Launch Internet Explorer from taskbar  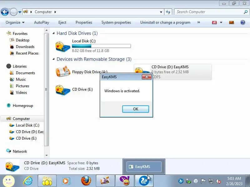coord(28,181)
